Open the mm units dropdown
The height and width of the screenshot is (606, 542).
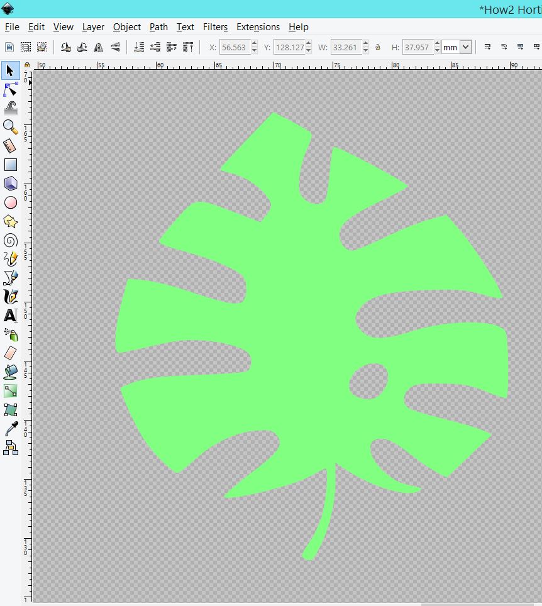click(465, 47)
